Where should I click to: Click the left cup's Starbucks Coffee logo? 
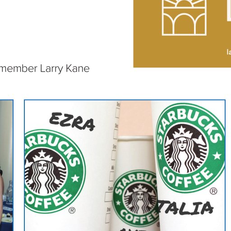(55, 171)
